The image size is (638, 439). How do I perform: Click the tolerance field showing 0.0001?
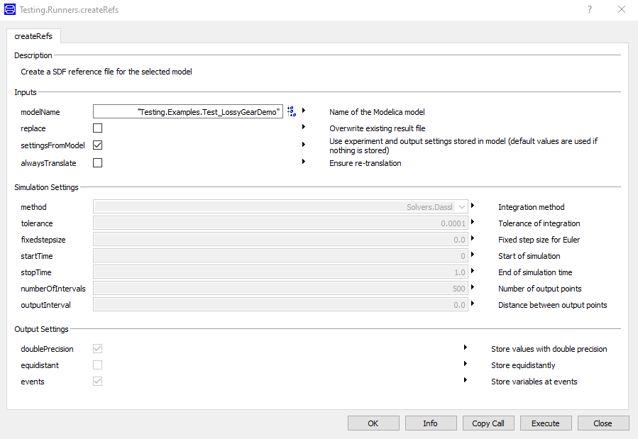pos(280,223)
